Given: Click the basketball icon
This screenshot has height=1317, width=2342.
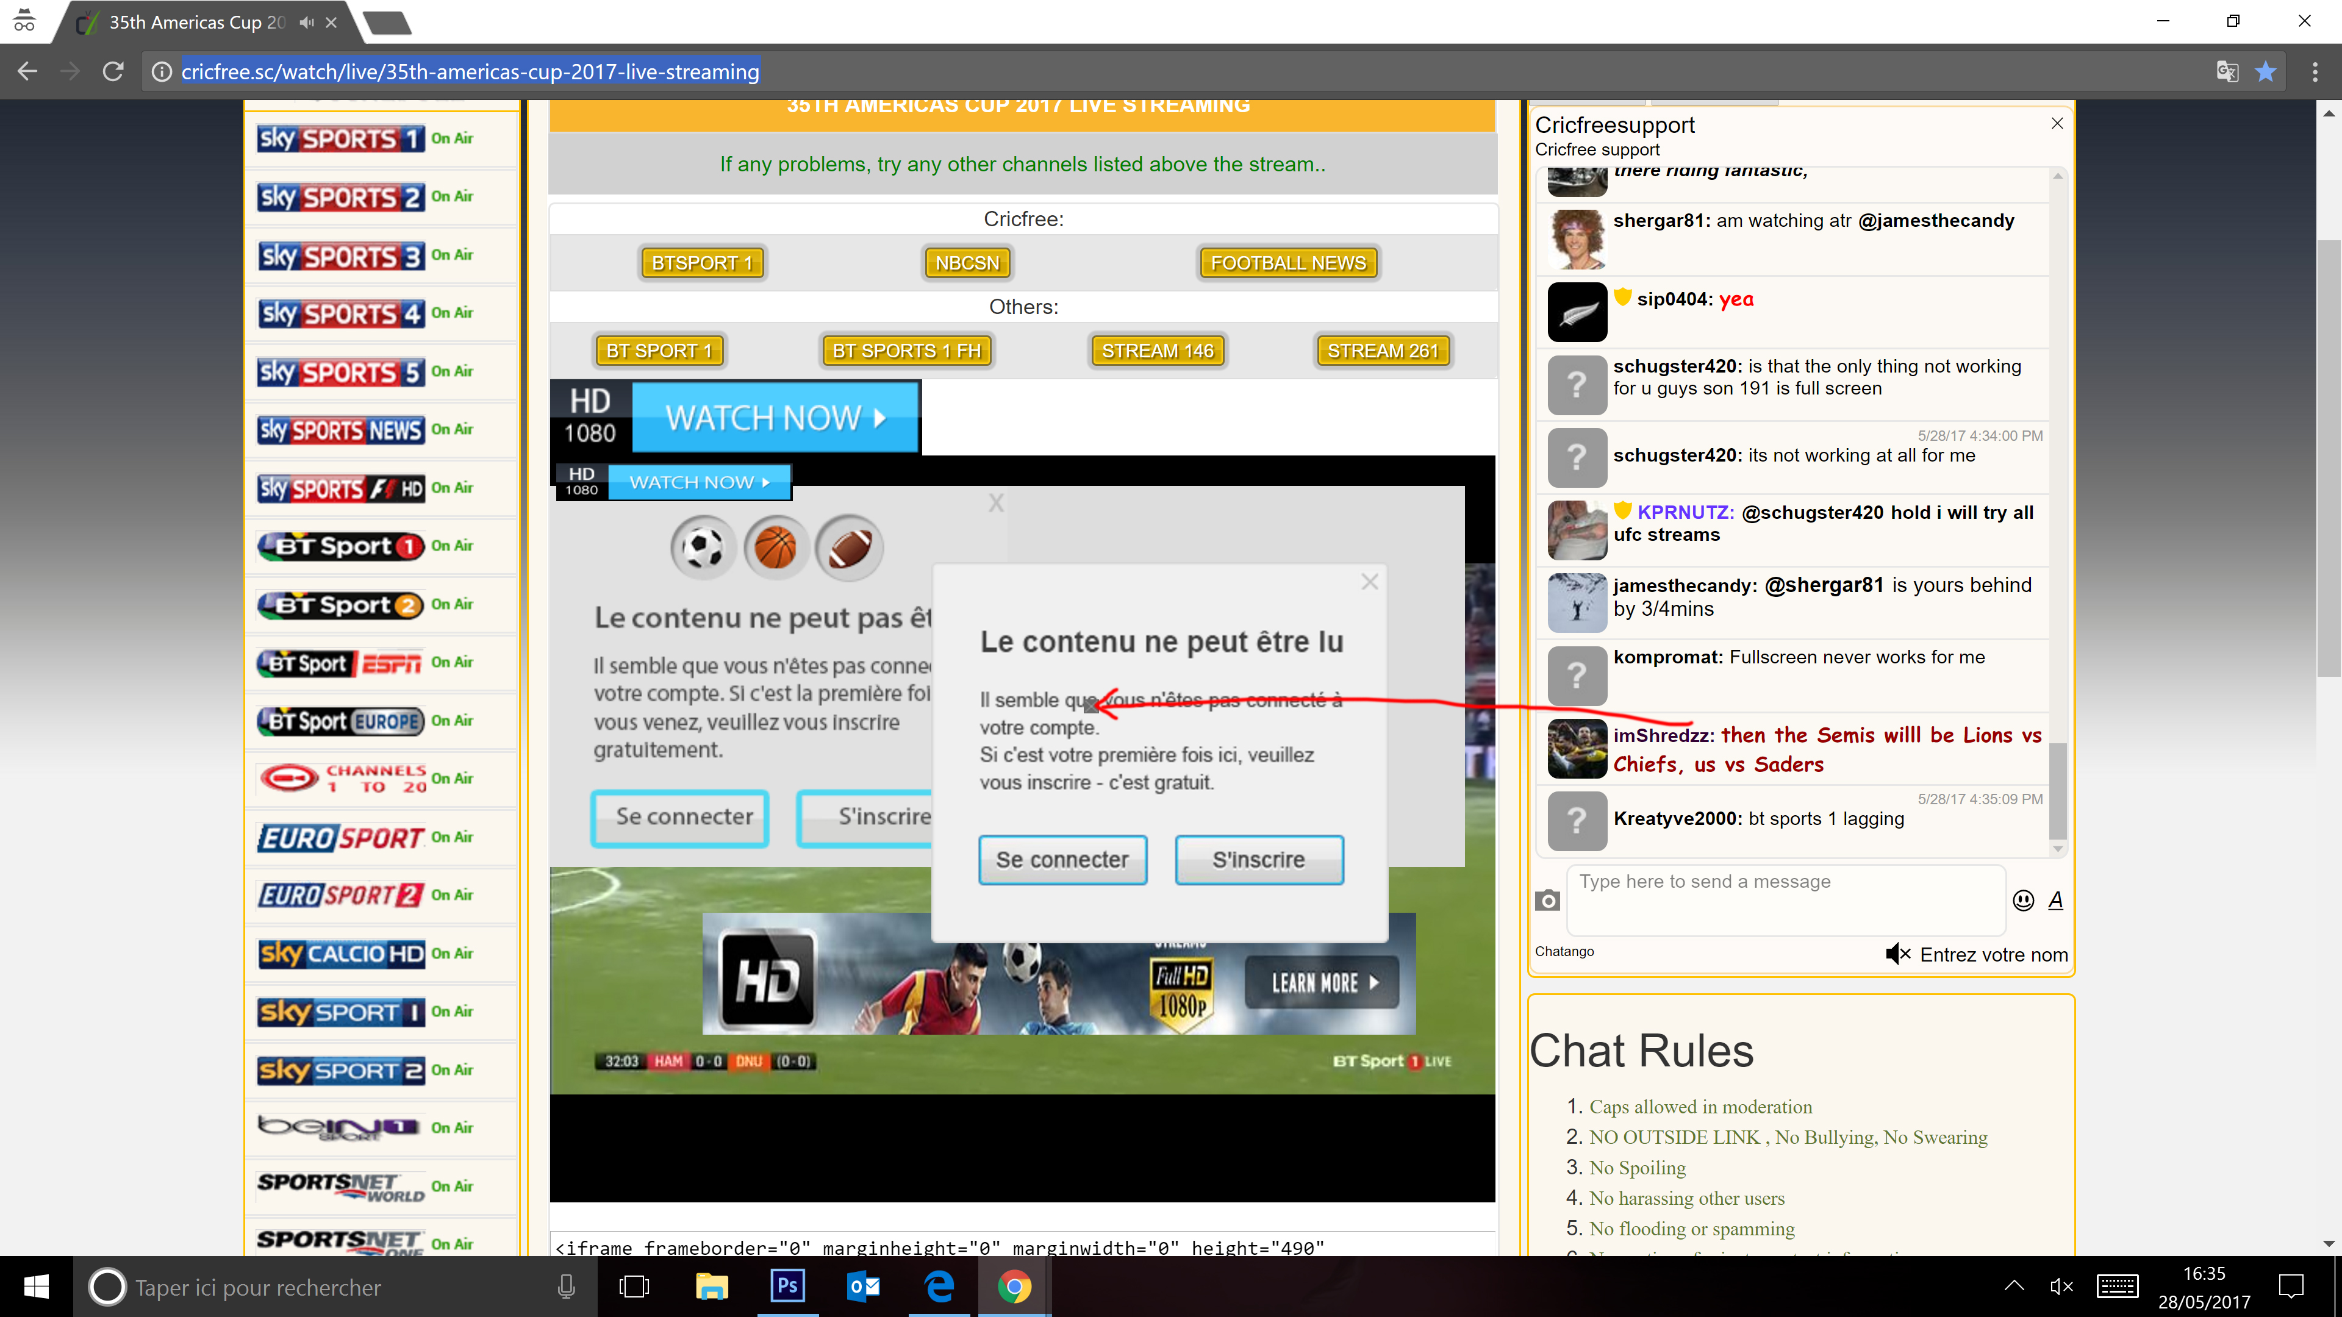Looking at the screenshot, I should pyautogui.click(x=776, y=547).
